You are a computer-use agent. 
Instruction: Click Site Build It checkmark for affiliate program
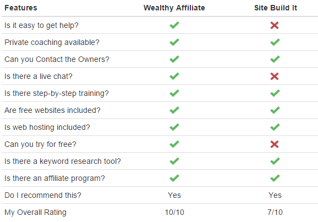(x=275, y=178)
